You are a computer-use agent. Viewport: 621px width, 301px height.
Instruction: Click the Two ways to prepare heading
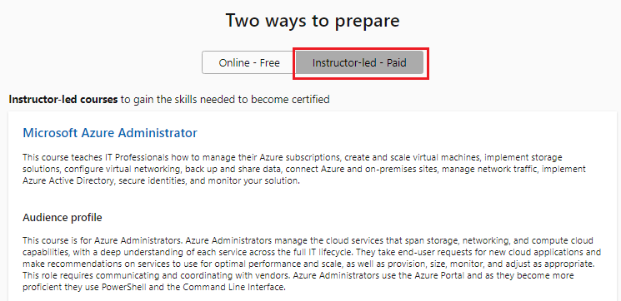313,21
